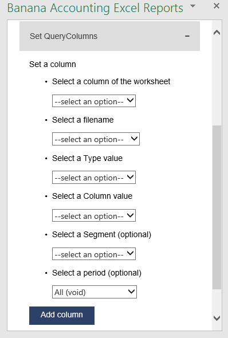This screenshot has height=338, width=228.
Task: Click the 'Select a Column value' label
Action: point(92,196)
